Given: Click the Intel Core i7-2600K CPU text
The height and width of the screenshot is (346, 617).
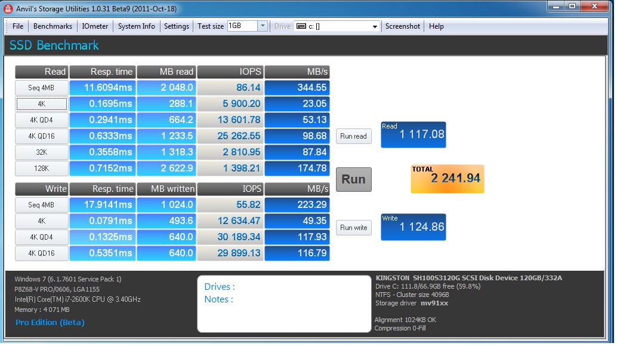Looking at the screenshot, I should tap(78, 300).
